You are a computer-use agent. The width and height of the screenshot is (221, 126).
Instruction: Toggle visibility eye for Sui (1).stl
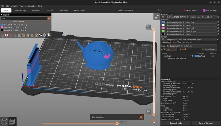click(x=192, y=56)
